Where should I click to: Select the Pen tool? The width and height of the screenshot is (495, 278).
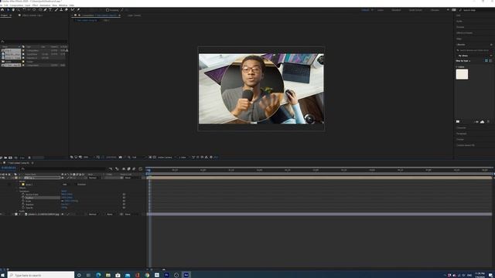tap(45, 10)
